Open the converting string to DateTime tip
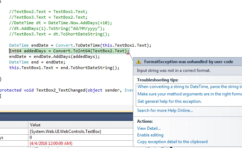 (x=189, y=87)
